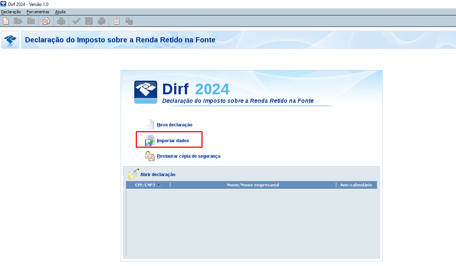Click the floppy disk save toolbar icon
This screenshot has height=266, width=456.
(x=89, y=21)
